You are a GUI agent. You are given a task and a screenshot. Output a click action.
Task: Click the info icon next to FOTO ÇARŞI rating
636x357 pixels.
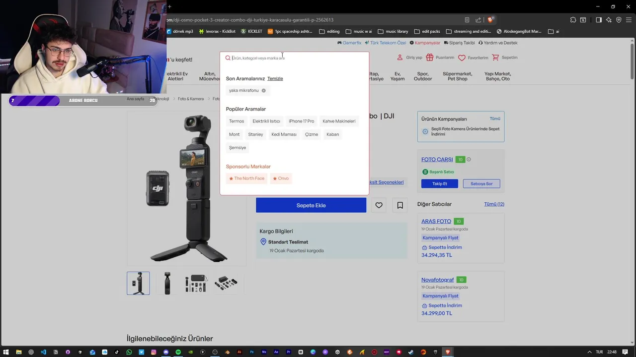click(469, 160)
